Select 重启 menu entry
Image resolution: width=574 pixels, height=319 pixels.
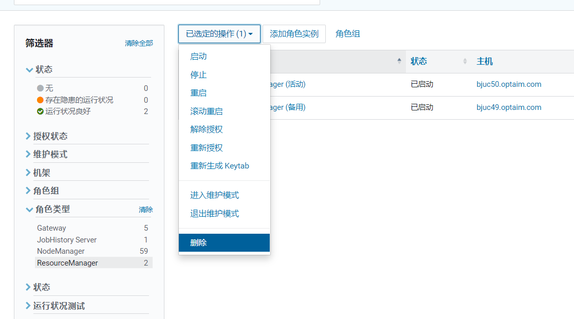(198, 93)
